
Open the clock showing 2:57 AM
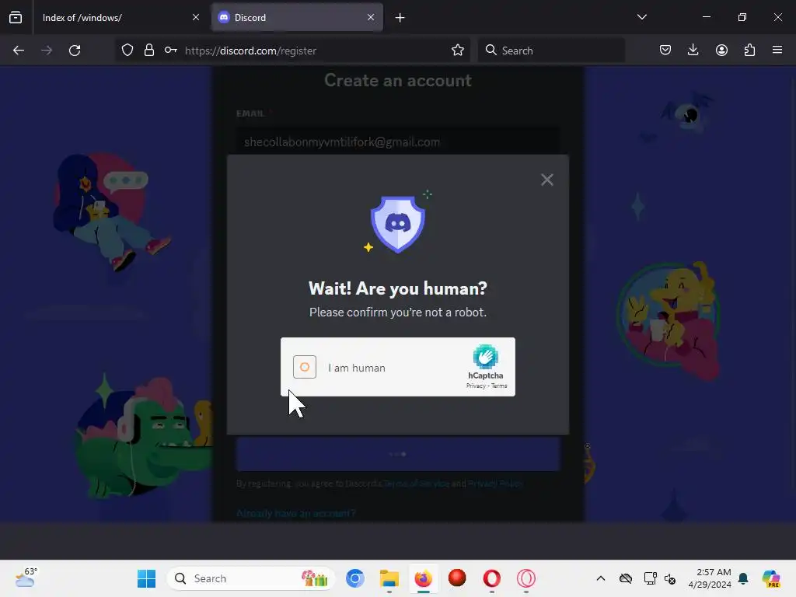[710, 578]
